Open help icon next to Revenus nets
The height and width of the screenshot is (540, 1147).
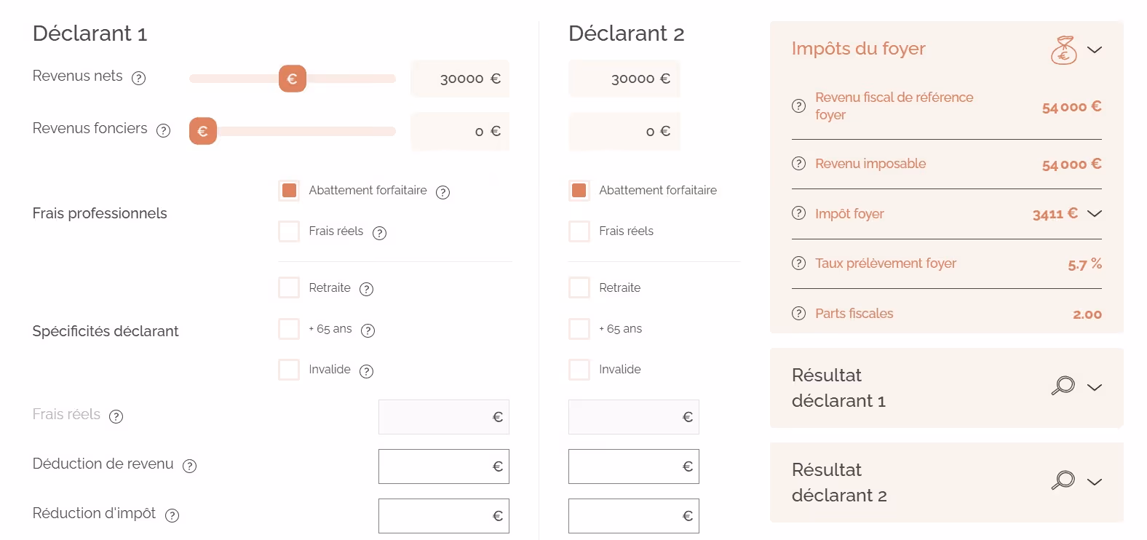click(x=138, y=78)
